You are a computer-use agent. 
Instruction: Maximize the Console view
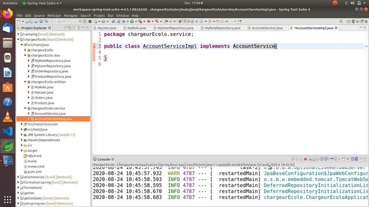coord(365,159)
